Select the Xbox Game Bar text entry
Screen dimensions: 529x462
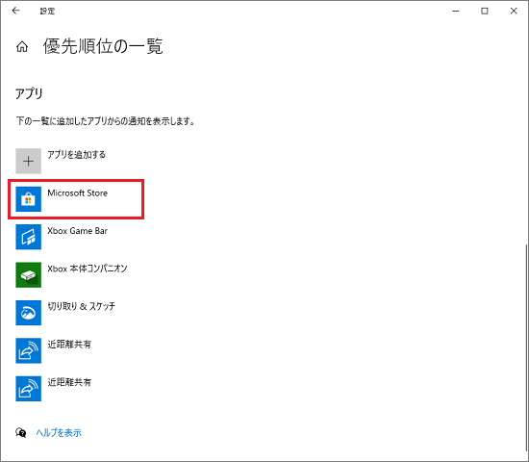pyautogui.click(x=77, y=231)
